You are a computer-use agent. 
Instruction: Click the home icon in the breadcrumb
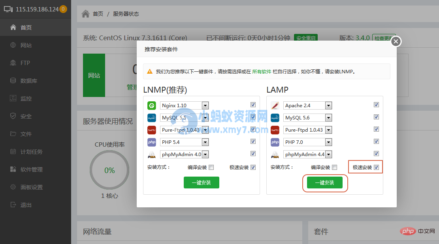(86, 14)
